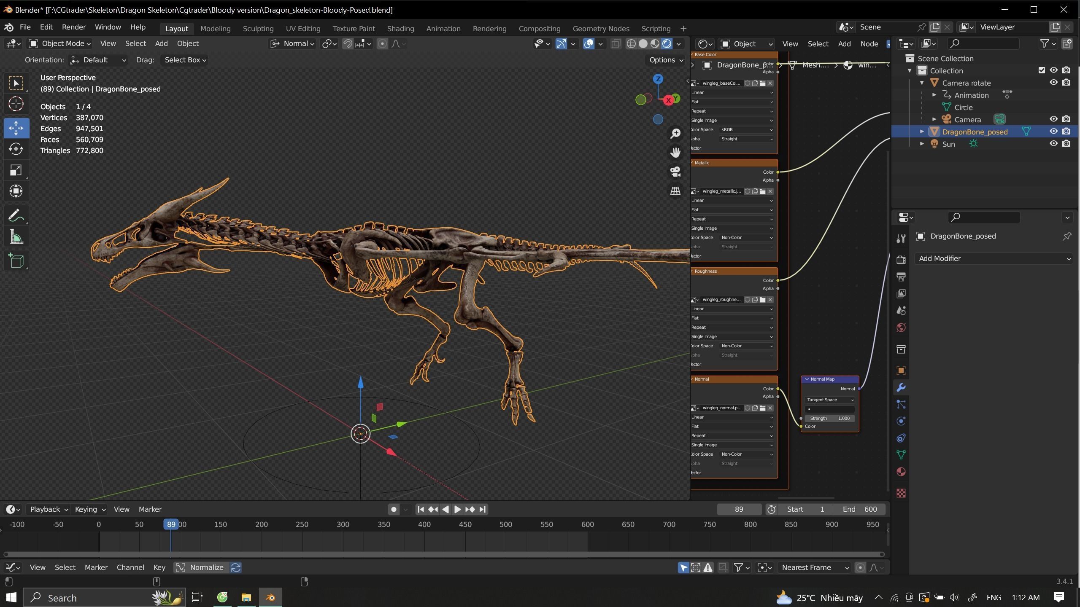Click the Blender icon in Windows taskbar
Viewport: 1080px width, 607px height.
[x=270, y=597]
